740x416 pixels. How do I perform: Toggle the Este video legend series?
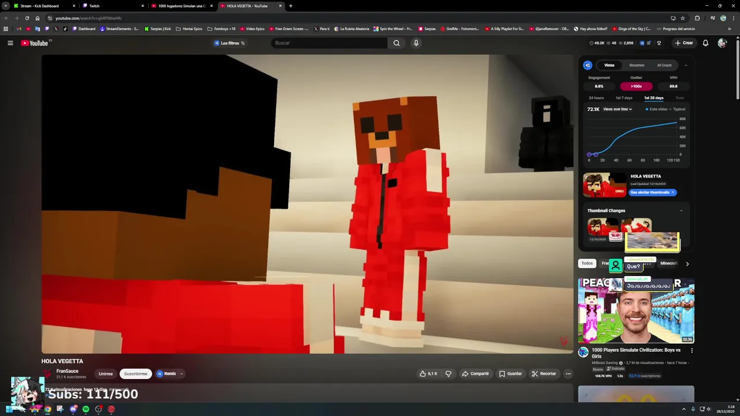[x=656, y=109]
